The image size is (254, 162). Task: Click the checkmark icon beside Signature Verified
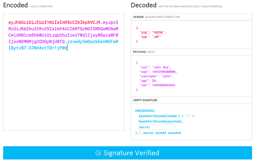click(98, 153)
